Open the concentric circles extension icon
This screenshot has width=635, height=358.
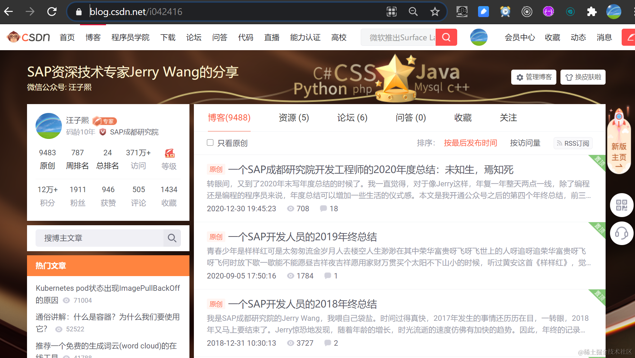pyautogui.click(x=527, y=12)
